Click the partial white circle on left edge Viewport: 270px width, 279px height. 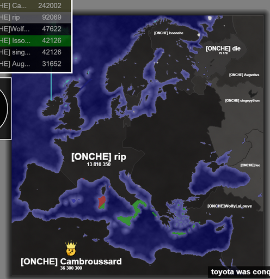click(3, 108)
